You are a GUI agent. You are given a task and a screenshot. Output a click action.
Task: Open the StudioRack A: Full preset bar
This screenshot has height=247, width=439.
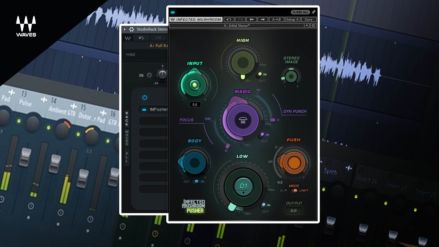point(145,46)
